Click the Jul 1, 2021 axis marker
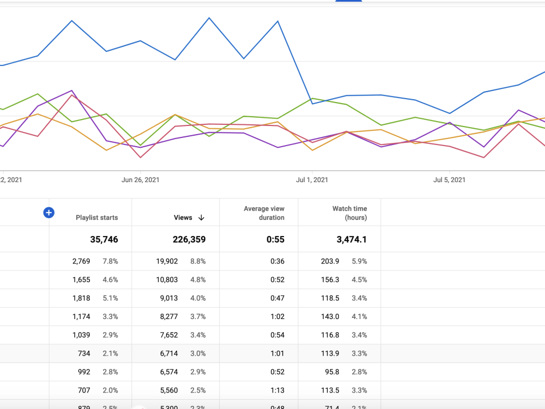This screenshot has width=545, height=409. [x=312, y=180]
